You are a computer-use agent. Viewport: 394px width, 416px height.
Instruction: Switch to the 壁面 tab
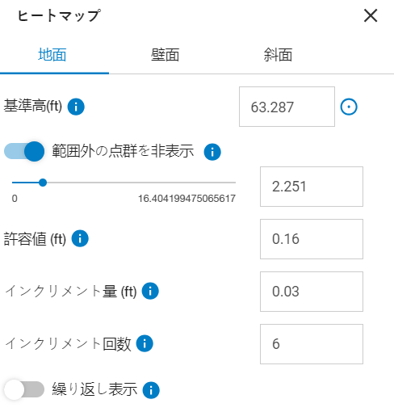(x=165, y=55)
